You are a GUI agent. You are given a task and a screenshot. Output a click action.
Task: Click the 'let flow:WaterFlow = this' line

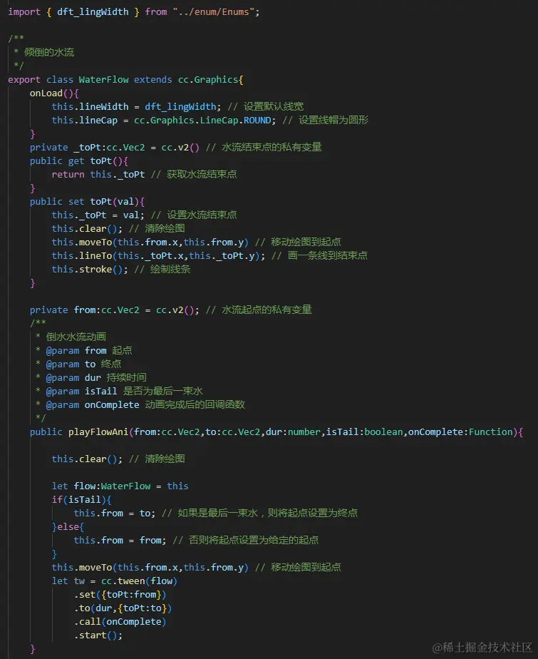[x=120, y=486]
